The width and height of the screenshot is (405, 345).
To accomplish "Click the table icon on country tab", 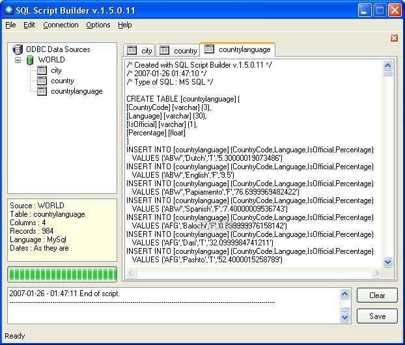I will pos(164,50).
